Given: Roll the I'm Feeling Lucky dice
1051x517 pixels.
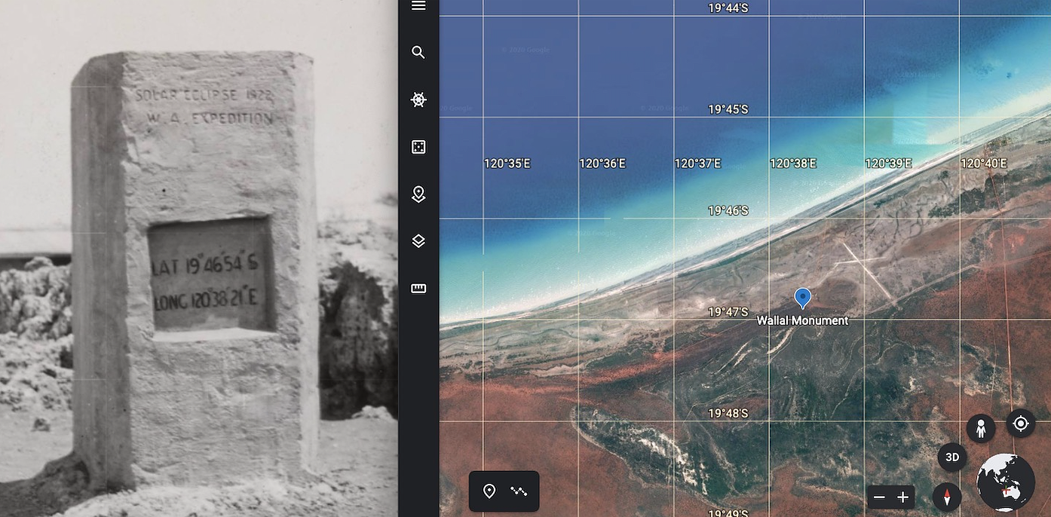Looking at the screenshot, I should point(418,147).
